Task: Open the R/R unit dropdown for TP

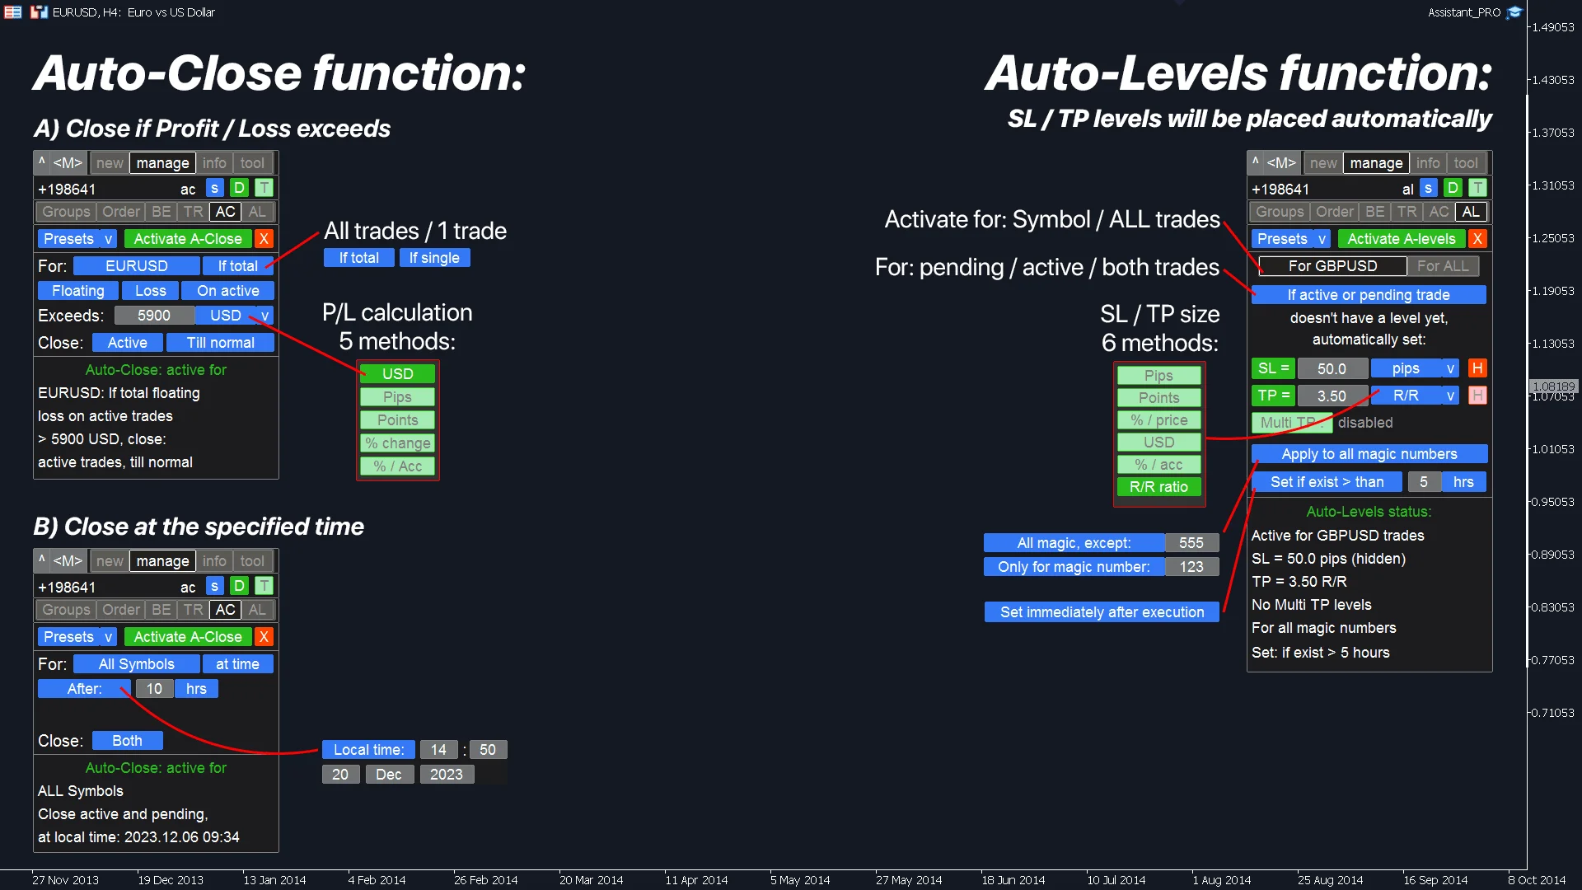Action: [x=1450, y=396]
